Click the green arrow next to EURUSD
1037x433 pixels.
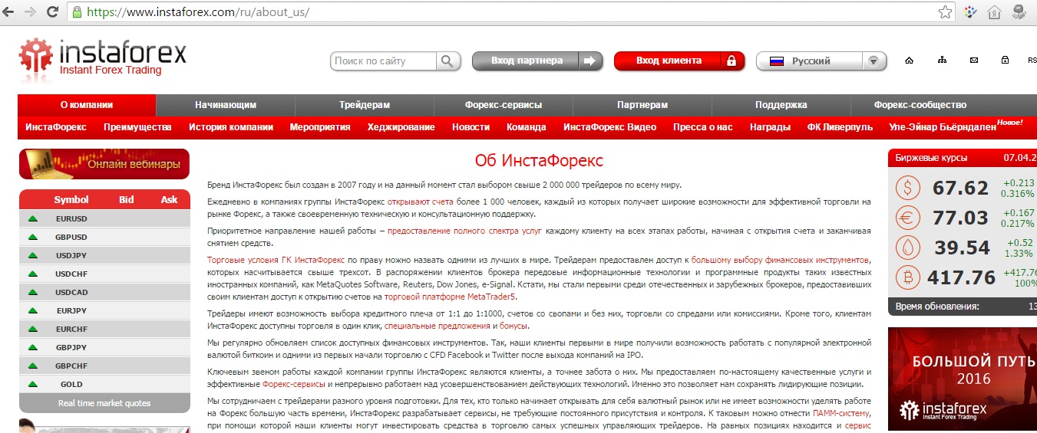(32, 218)
